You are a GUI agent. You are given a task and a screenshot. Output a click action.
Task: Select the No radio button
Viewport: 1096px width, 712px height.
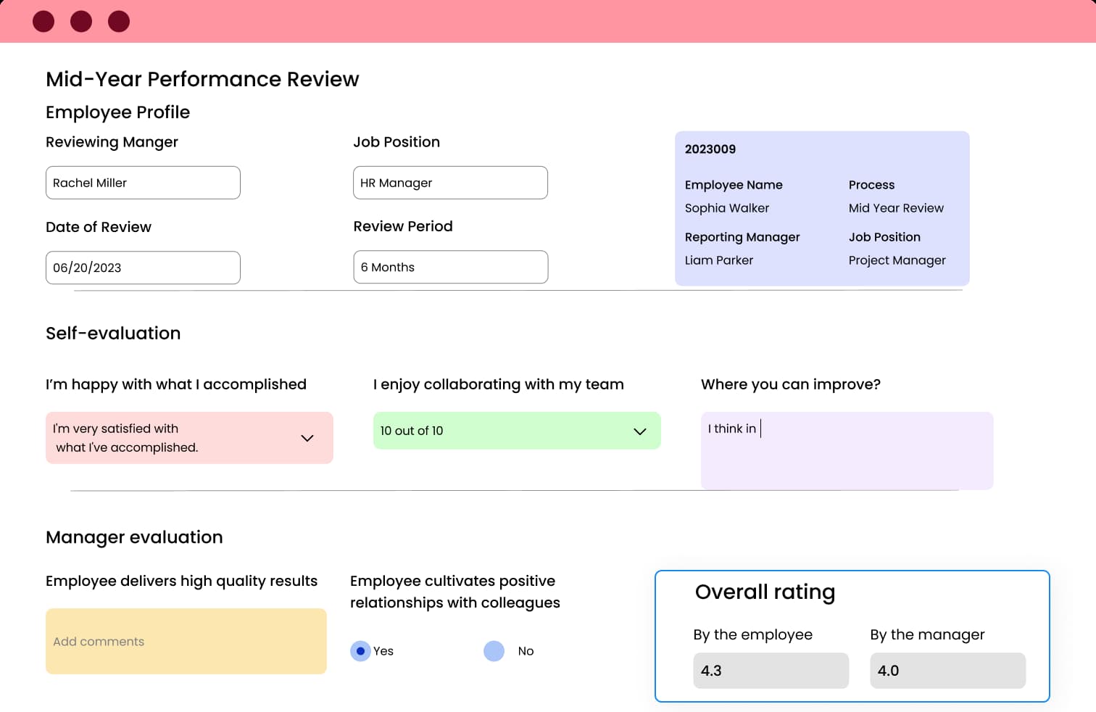pos(494,651)
